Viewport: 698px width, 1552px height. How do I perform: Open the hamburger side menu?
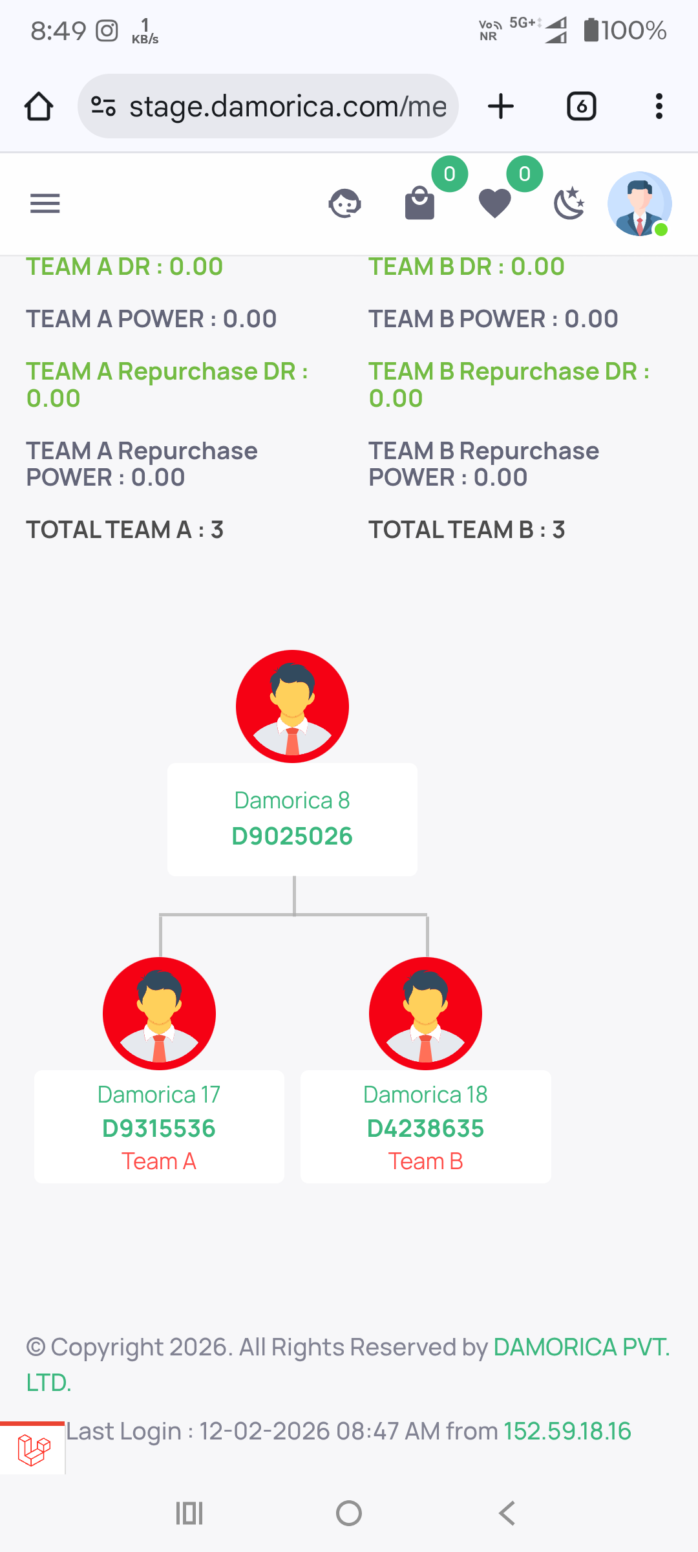click(x=45, y=204)
